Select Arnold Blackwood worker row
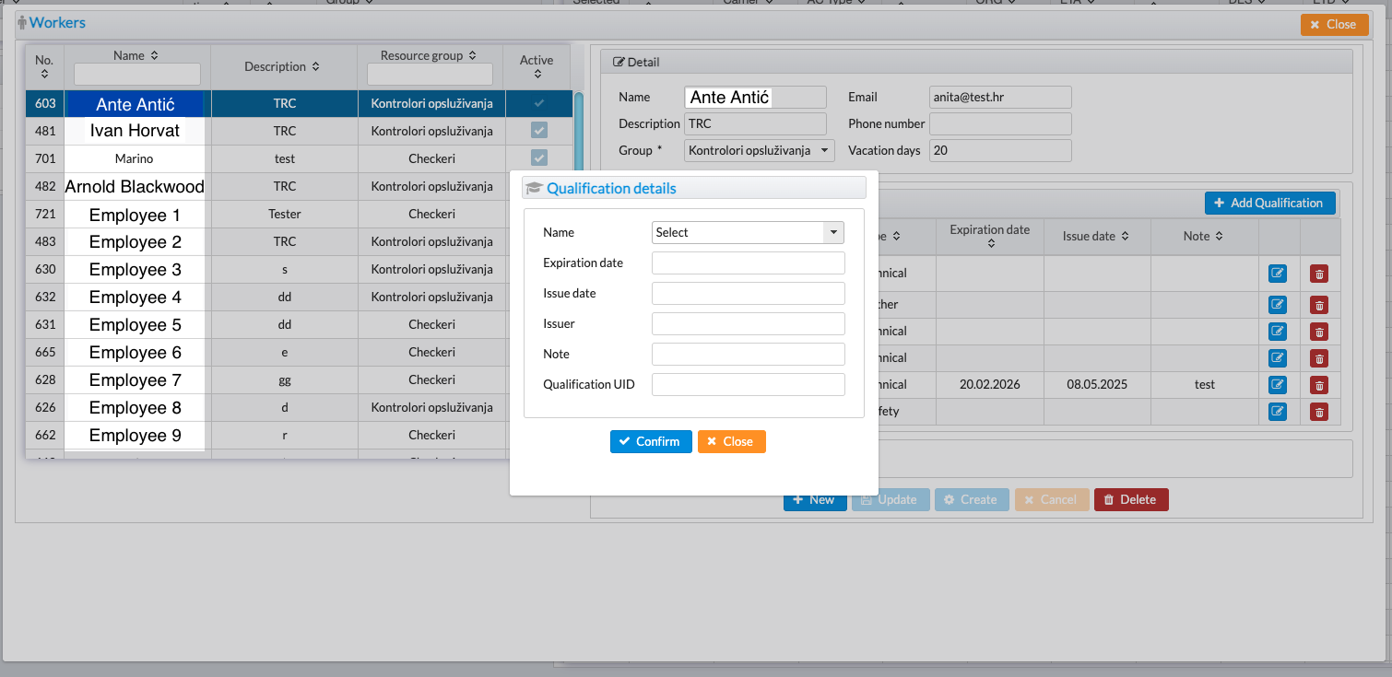The height and width of the screenshot is (677, 1392). [135, 187]
